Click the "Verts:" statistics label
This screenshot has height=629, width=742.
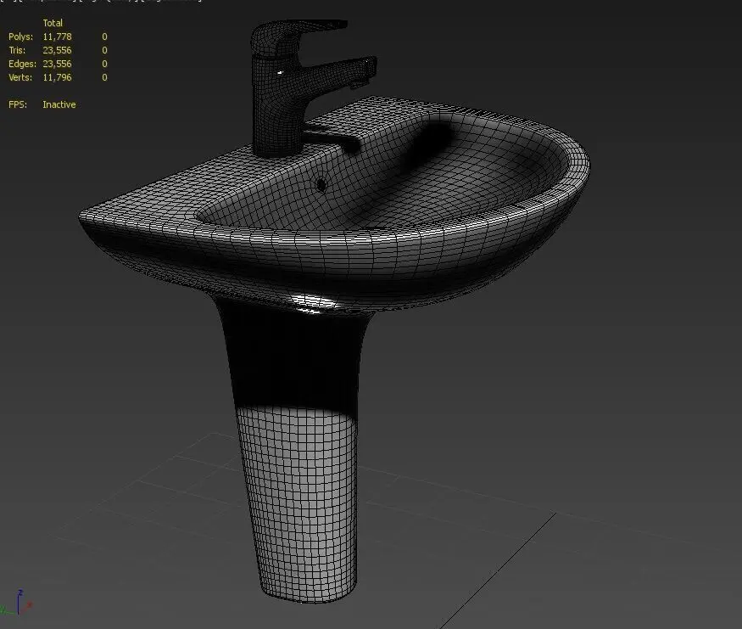20,77
